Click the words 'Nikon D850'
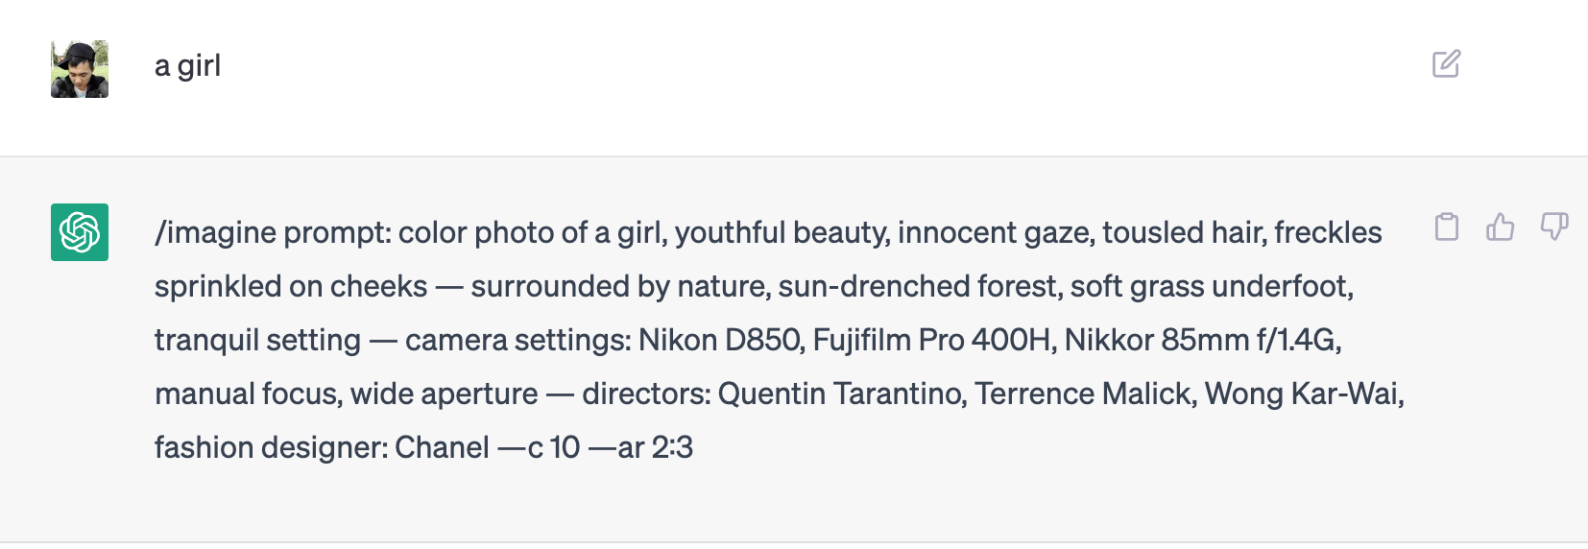 [x=721, y=340]
